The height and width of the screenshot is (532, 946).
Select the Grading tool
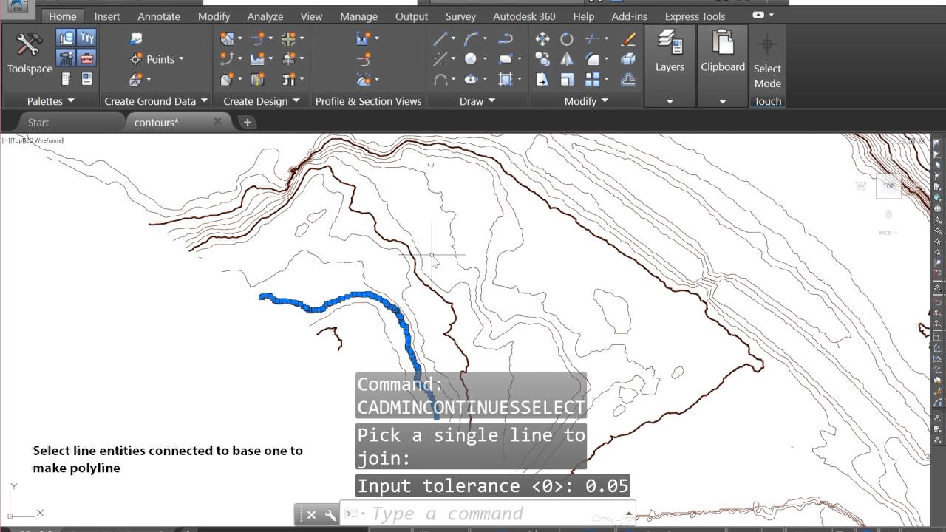pos(228,79)
